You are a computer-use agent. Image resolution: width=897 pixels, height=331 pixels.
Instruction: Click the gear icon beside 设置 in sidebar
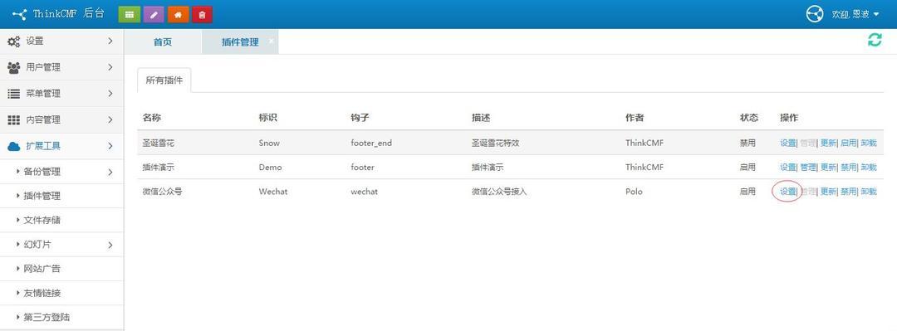tap(14, 41)
